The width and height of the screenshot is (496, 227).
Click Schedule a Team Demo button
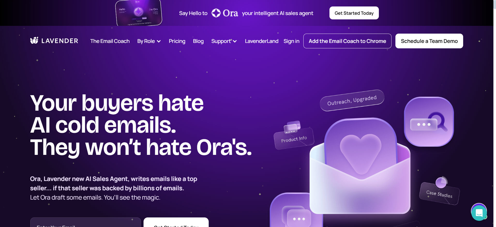pos(429,41)
